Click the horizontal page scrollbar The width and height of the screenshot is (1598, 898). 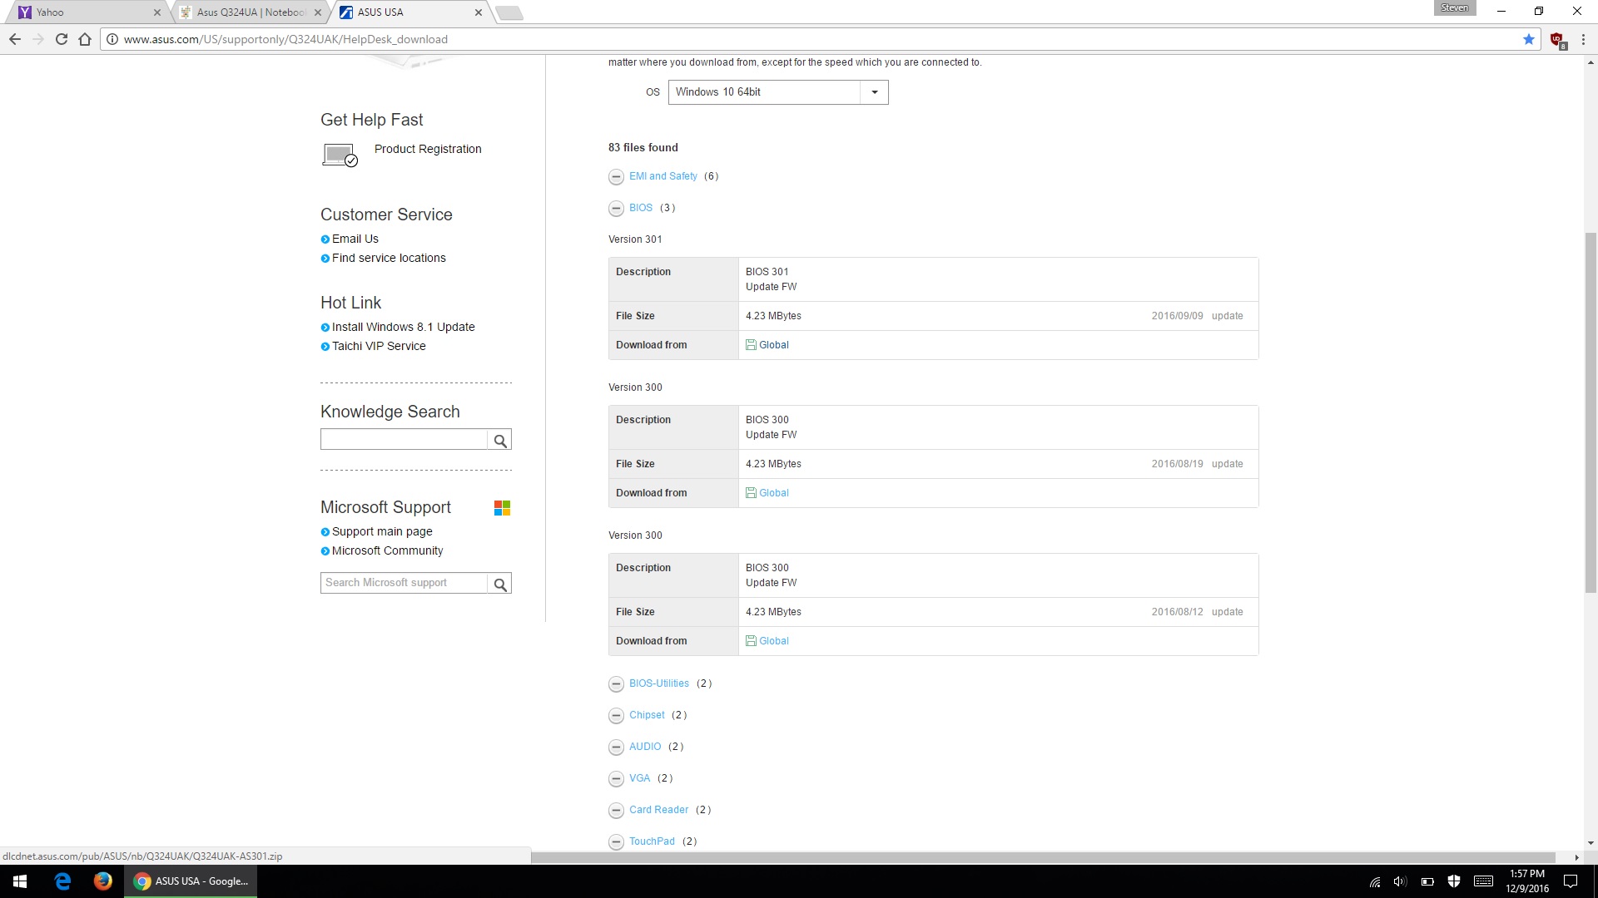coord(1043,857)
